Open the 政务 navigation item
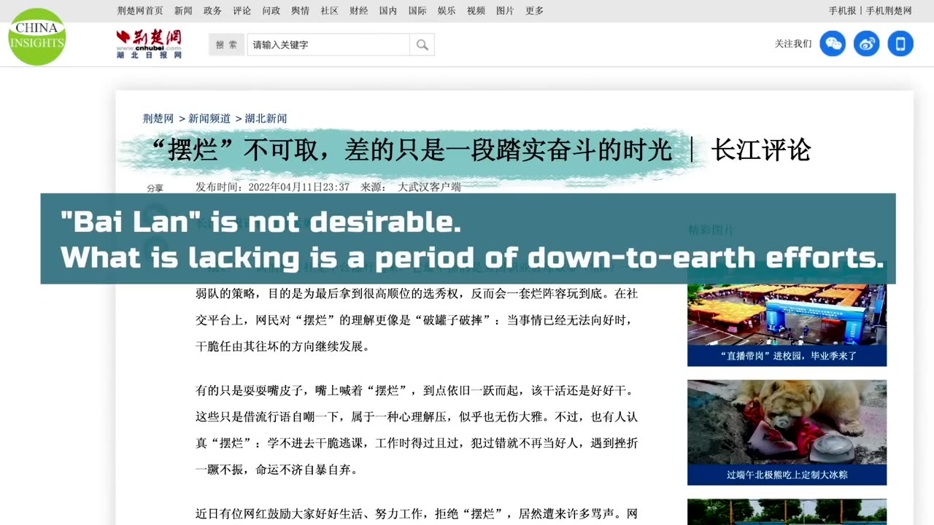934x525 pixels. click(212, 11)
